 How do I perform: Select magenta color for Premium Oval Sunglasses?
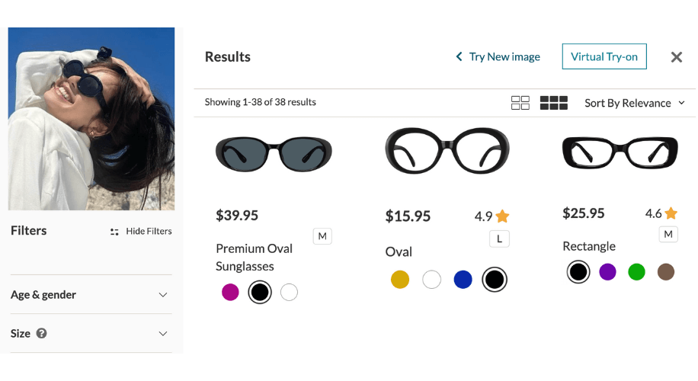pyautogui.click(x=230, y=292)
